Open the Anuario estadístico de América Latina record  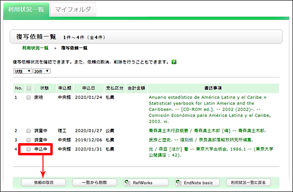pyautogui.click(x=209, y=109)
